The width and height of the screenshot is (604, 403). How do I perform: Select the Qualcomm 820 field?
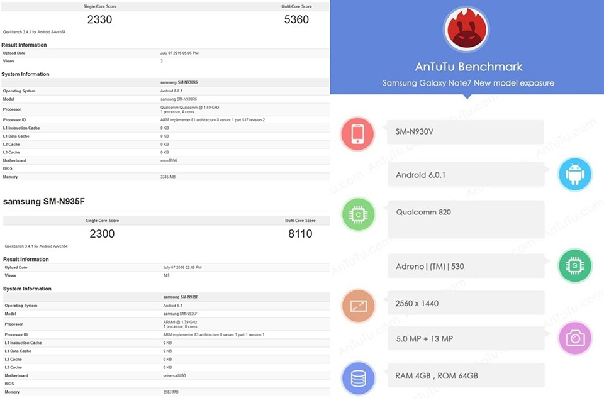click(x=466, y=219)
